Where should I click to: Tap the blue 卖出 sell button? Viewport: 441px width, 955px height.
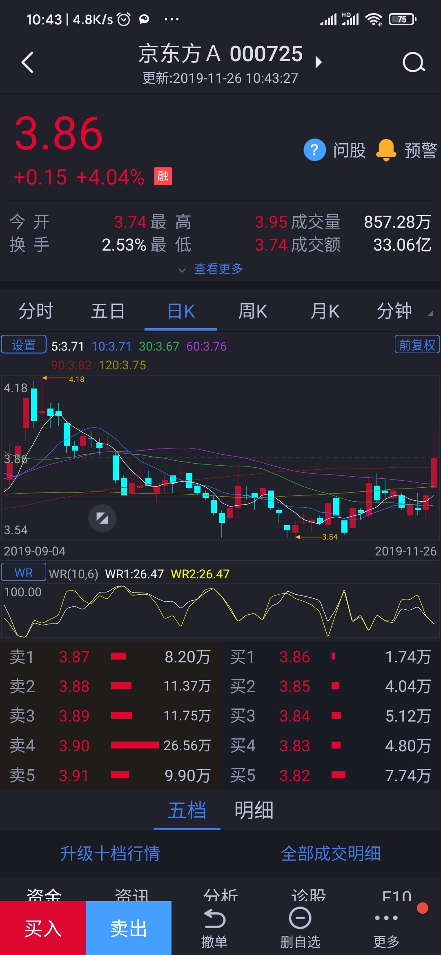point(129,928)
